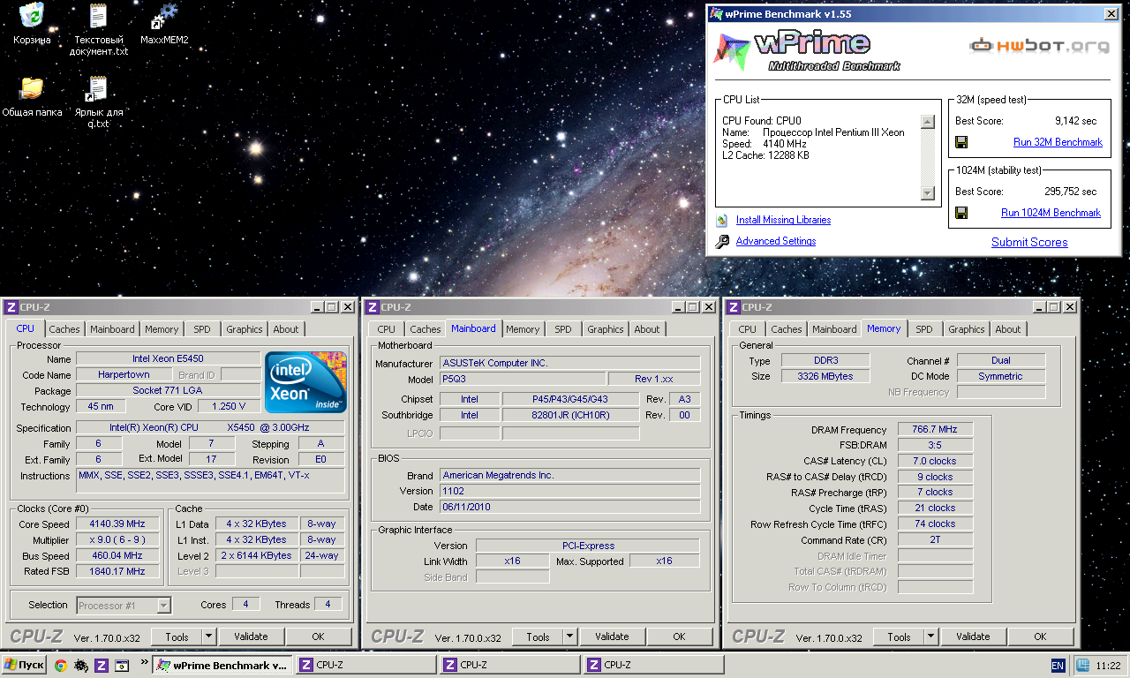Click the Submit Scores link
Viewport: 1130px width, 678px height.
click(x=1029, y=242)
